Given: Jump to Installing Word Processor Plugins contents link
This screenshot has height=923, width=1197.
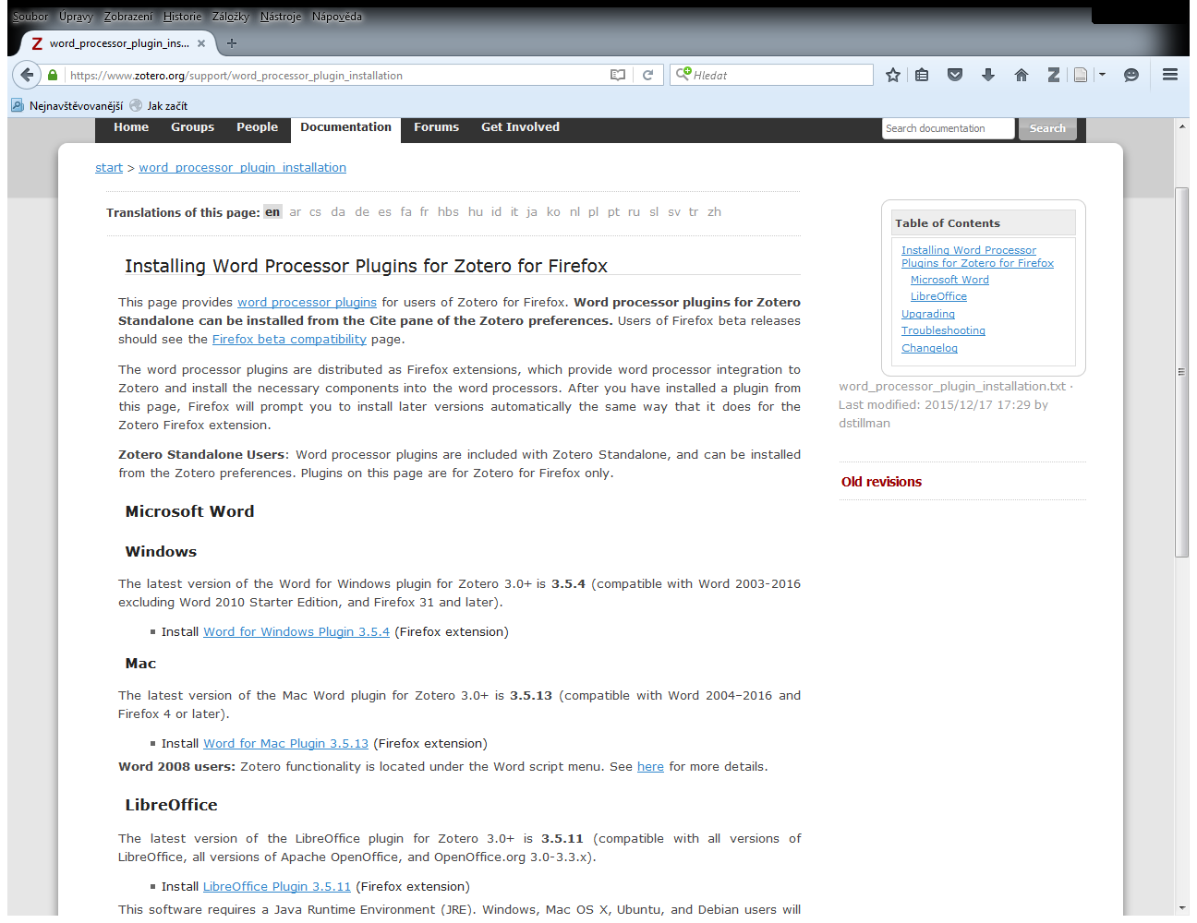Looking at the screenshot, I should point(977,257).
